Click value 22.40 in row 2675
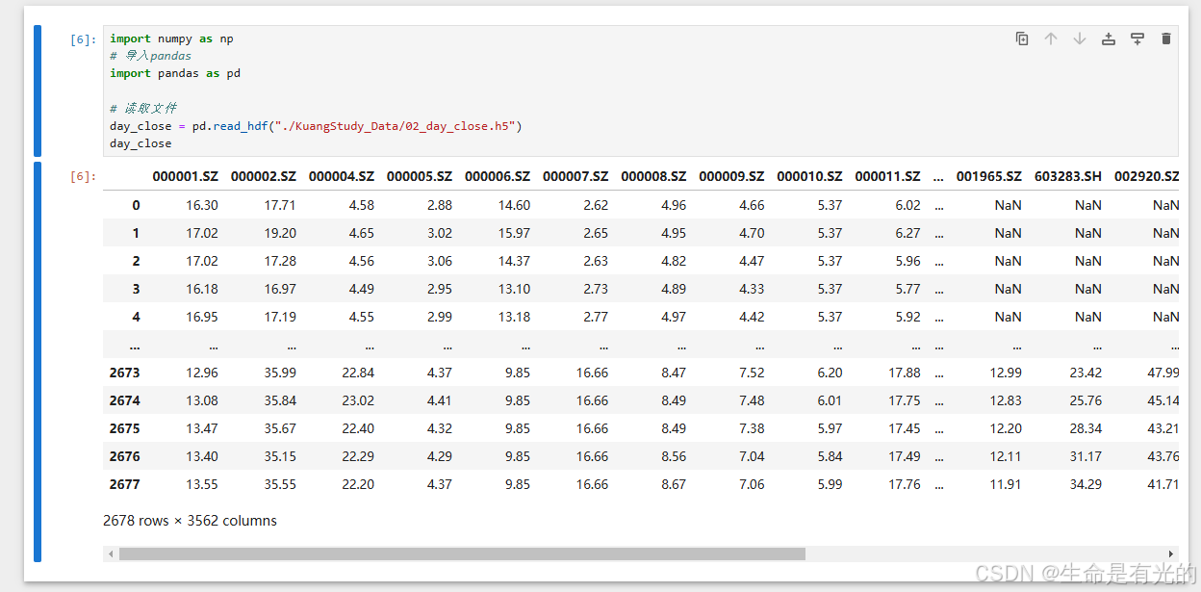 point(358,428)
